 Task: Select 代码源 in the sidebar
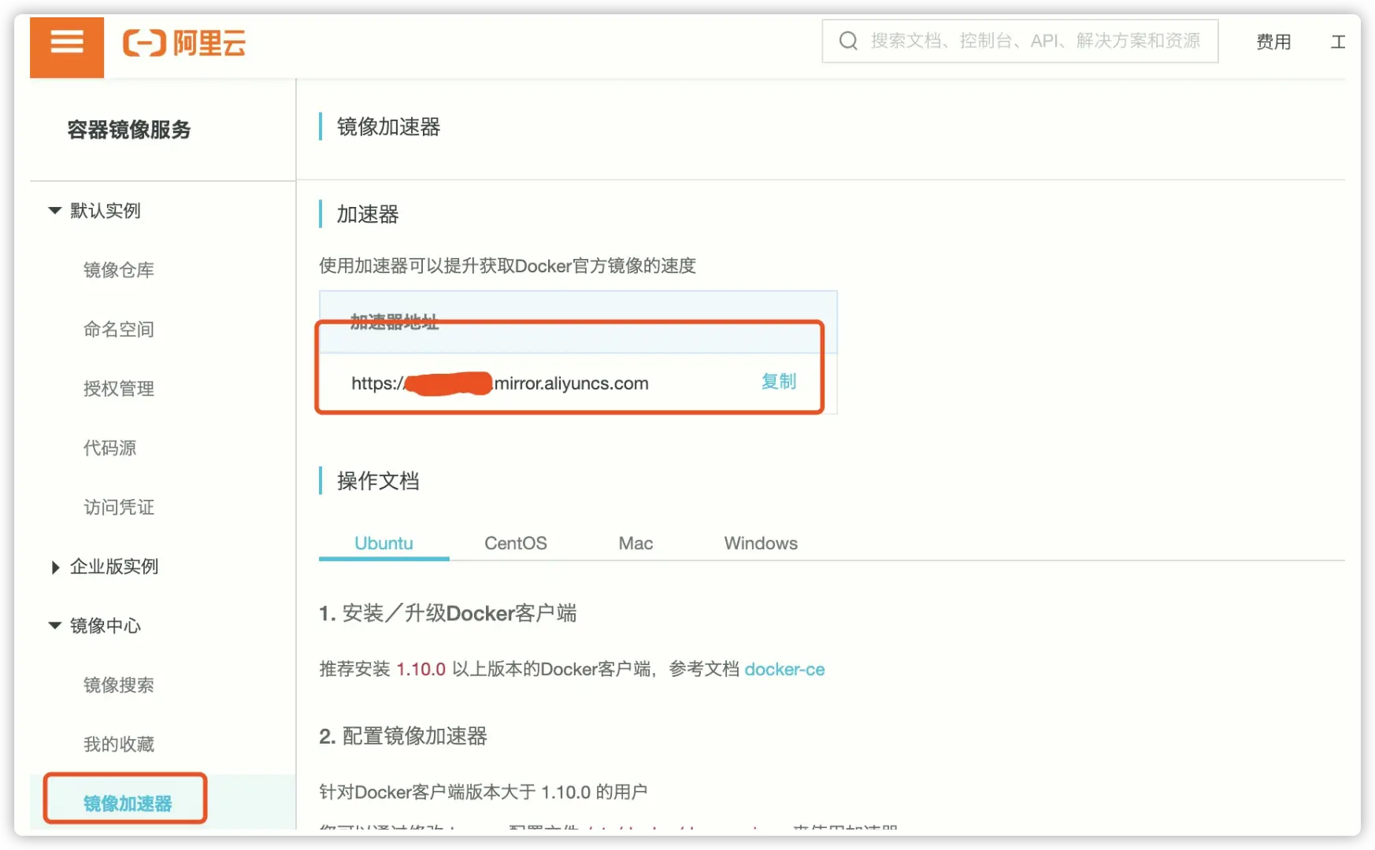click(x=110, y=448)
